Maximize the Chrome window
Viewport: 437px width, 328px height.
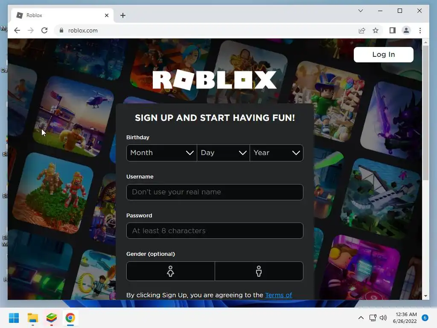click(x=399, y=11)
